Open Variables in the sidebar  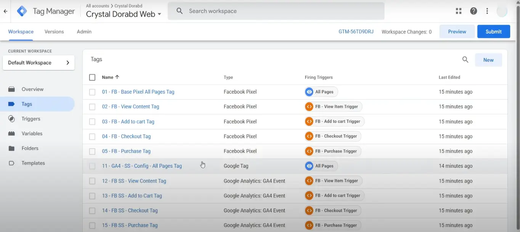(x=32, y=133)
